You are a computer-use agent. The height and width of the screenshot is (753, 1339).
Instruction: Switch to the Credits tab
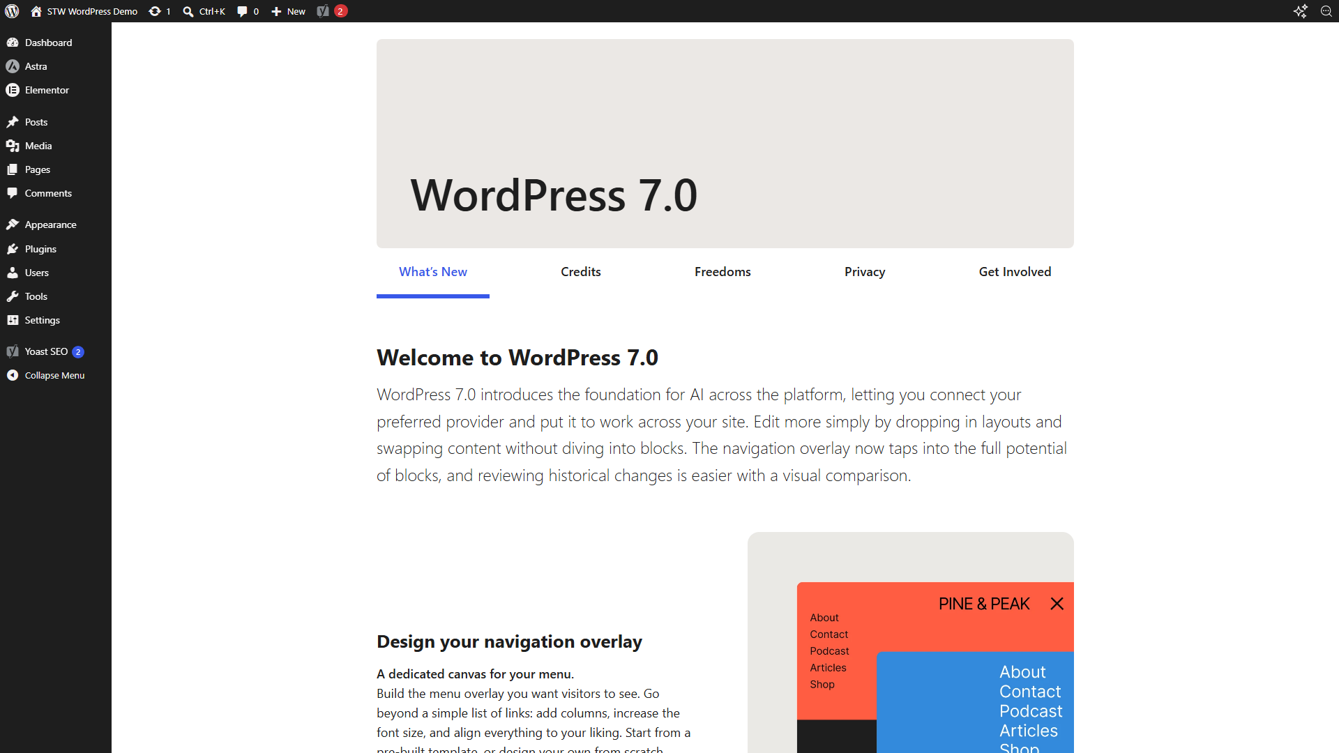click(x=581, y=272)
